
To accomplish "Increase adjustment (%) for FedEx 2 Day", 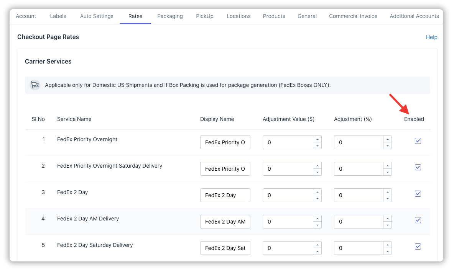I will pyautogui.click(x=387, y=192).
